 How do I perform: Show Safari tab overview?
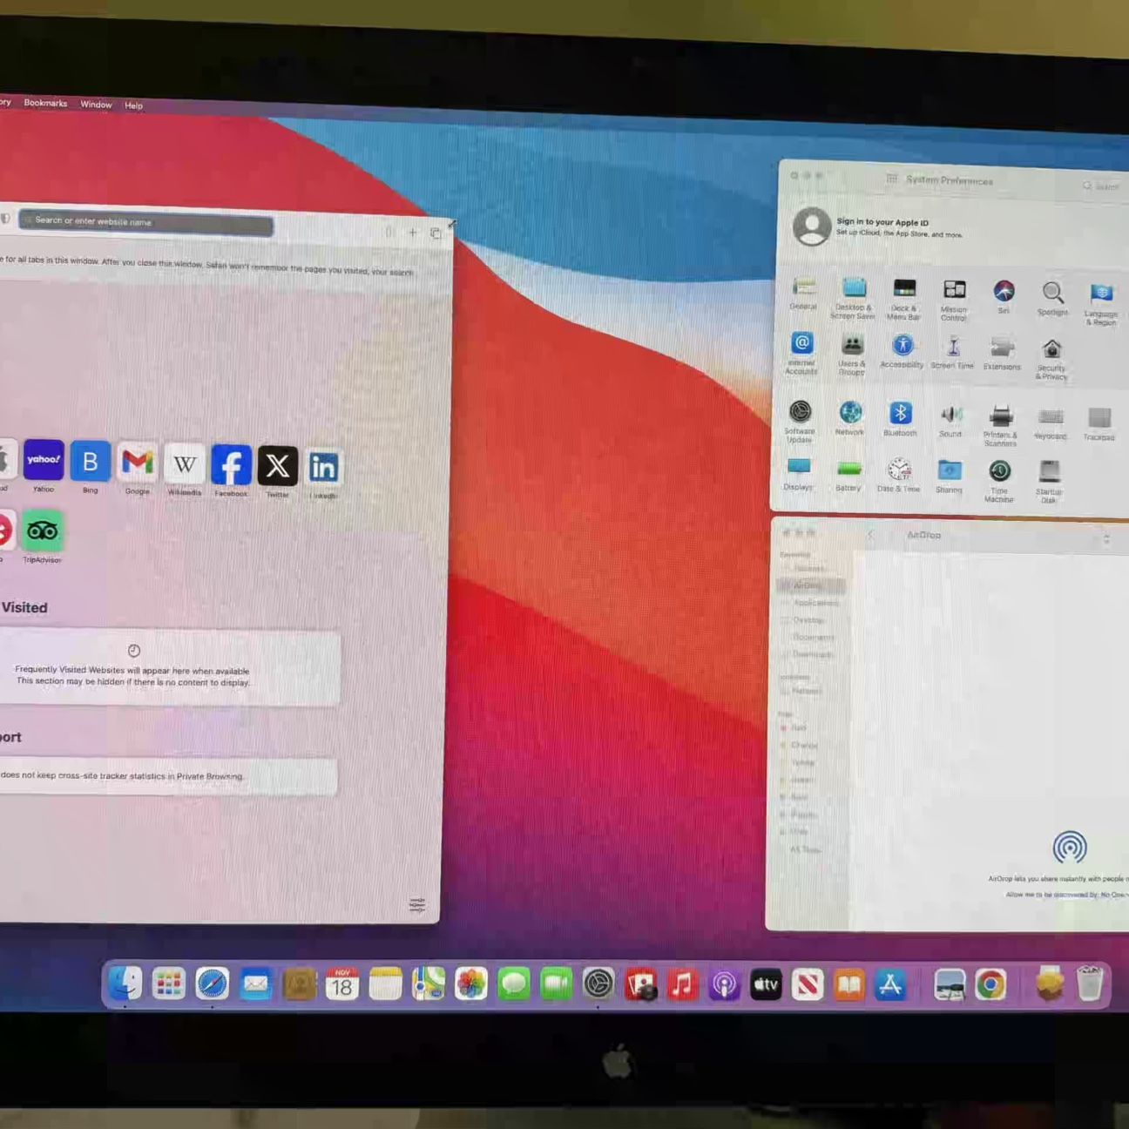pyautogui.click(x=436, y=233)
